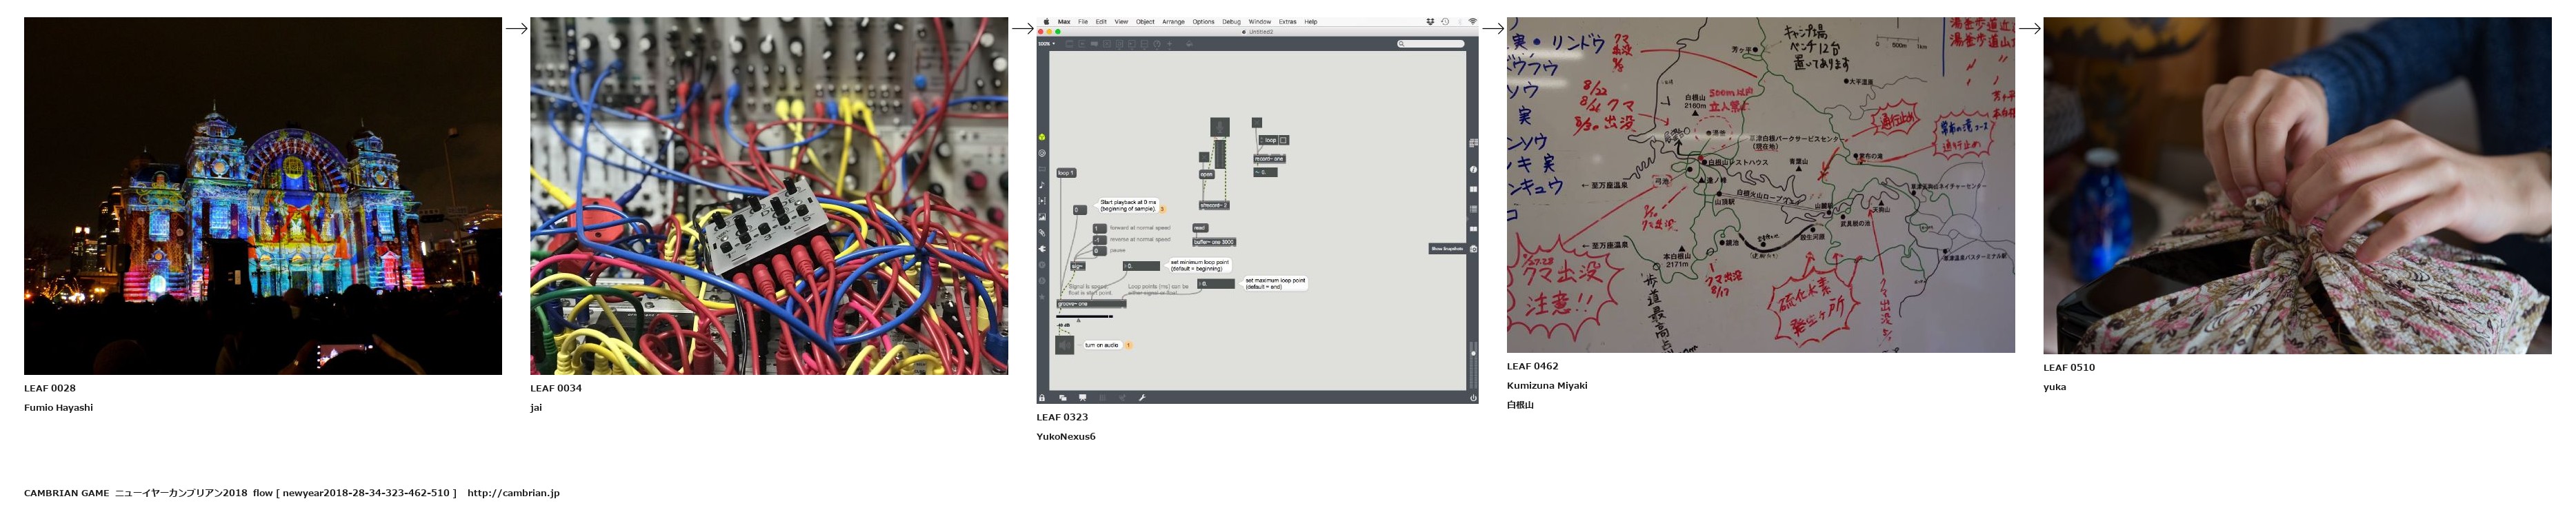Click the Max inspector wrench icon
This screenshot has width=2576, height=510.
point(1142,398)
